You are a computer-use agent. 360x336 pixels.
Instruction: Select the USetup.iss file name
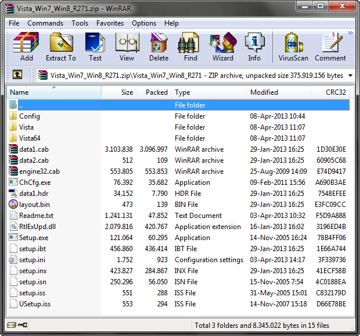point(35,304)
